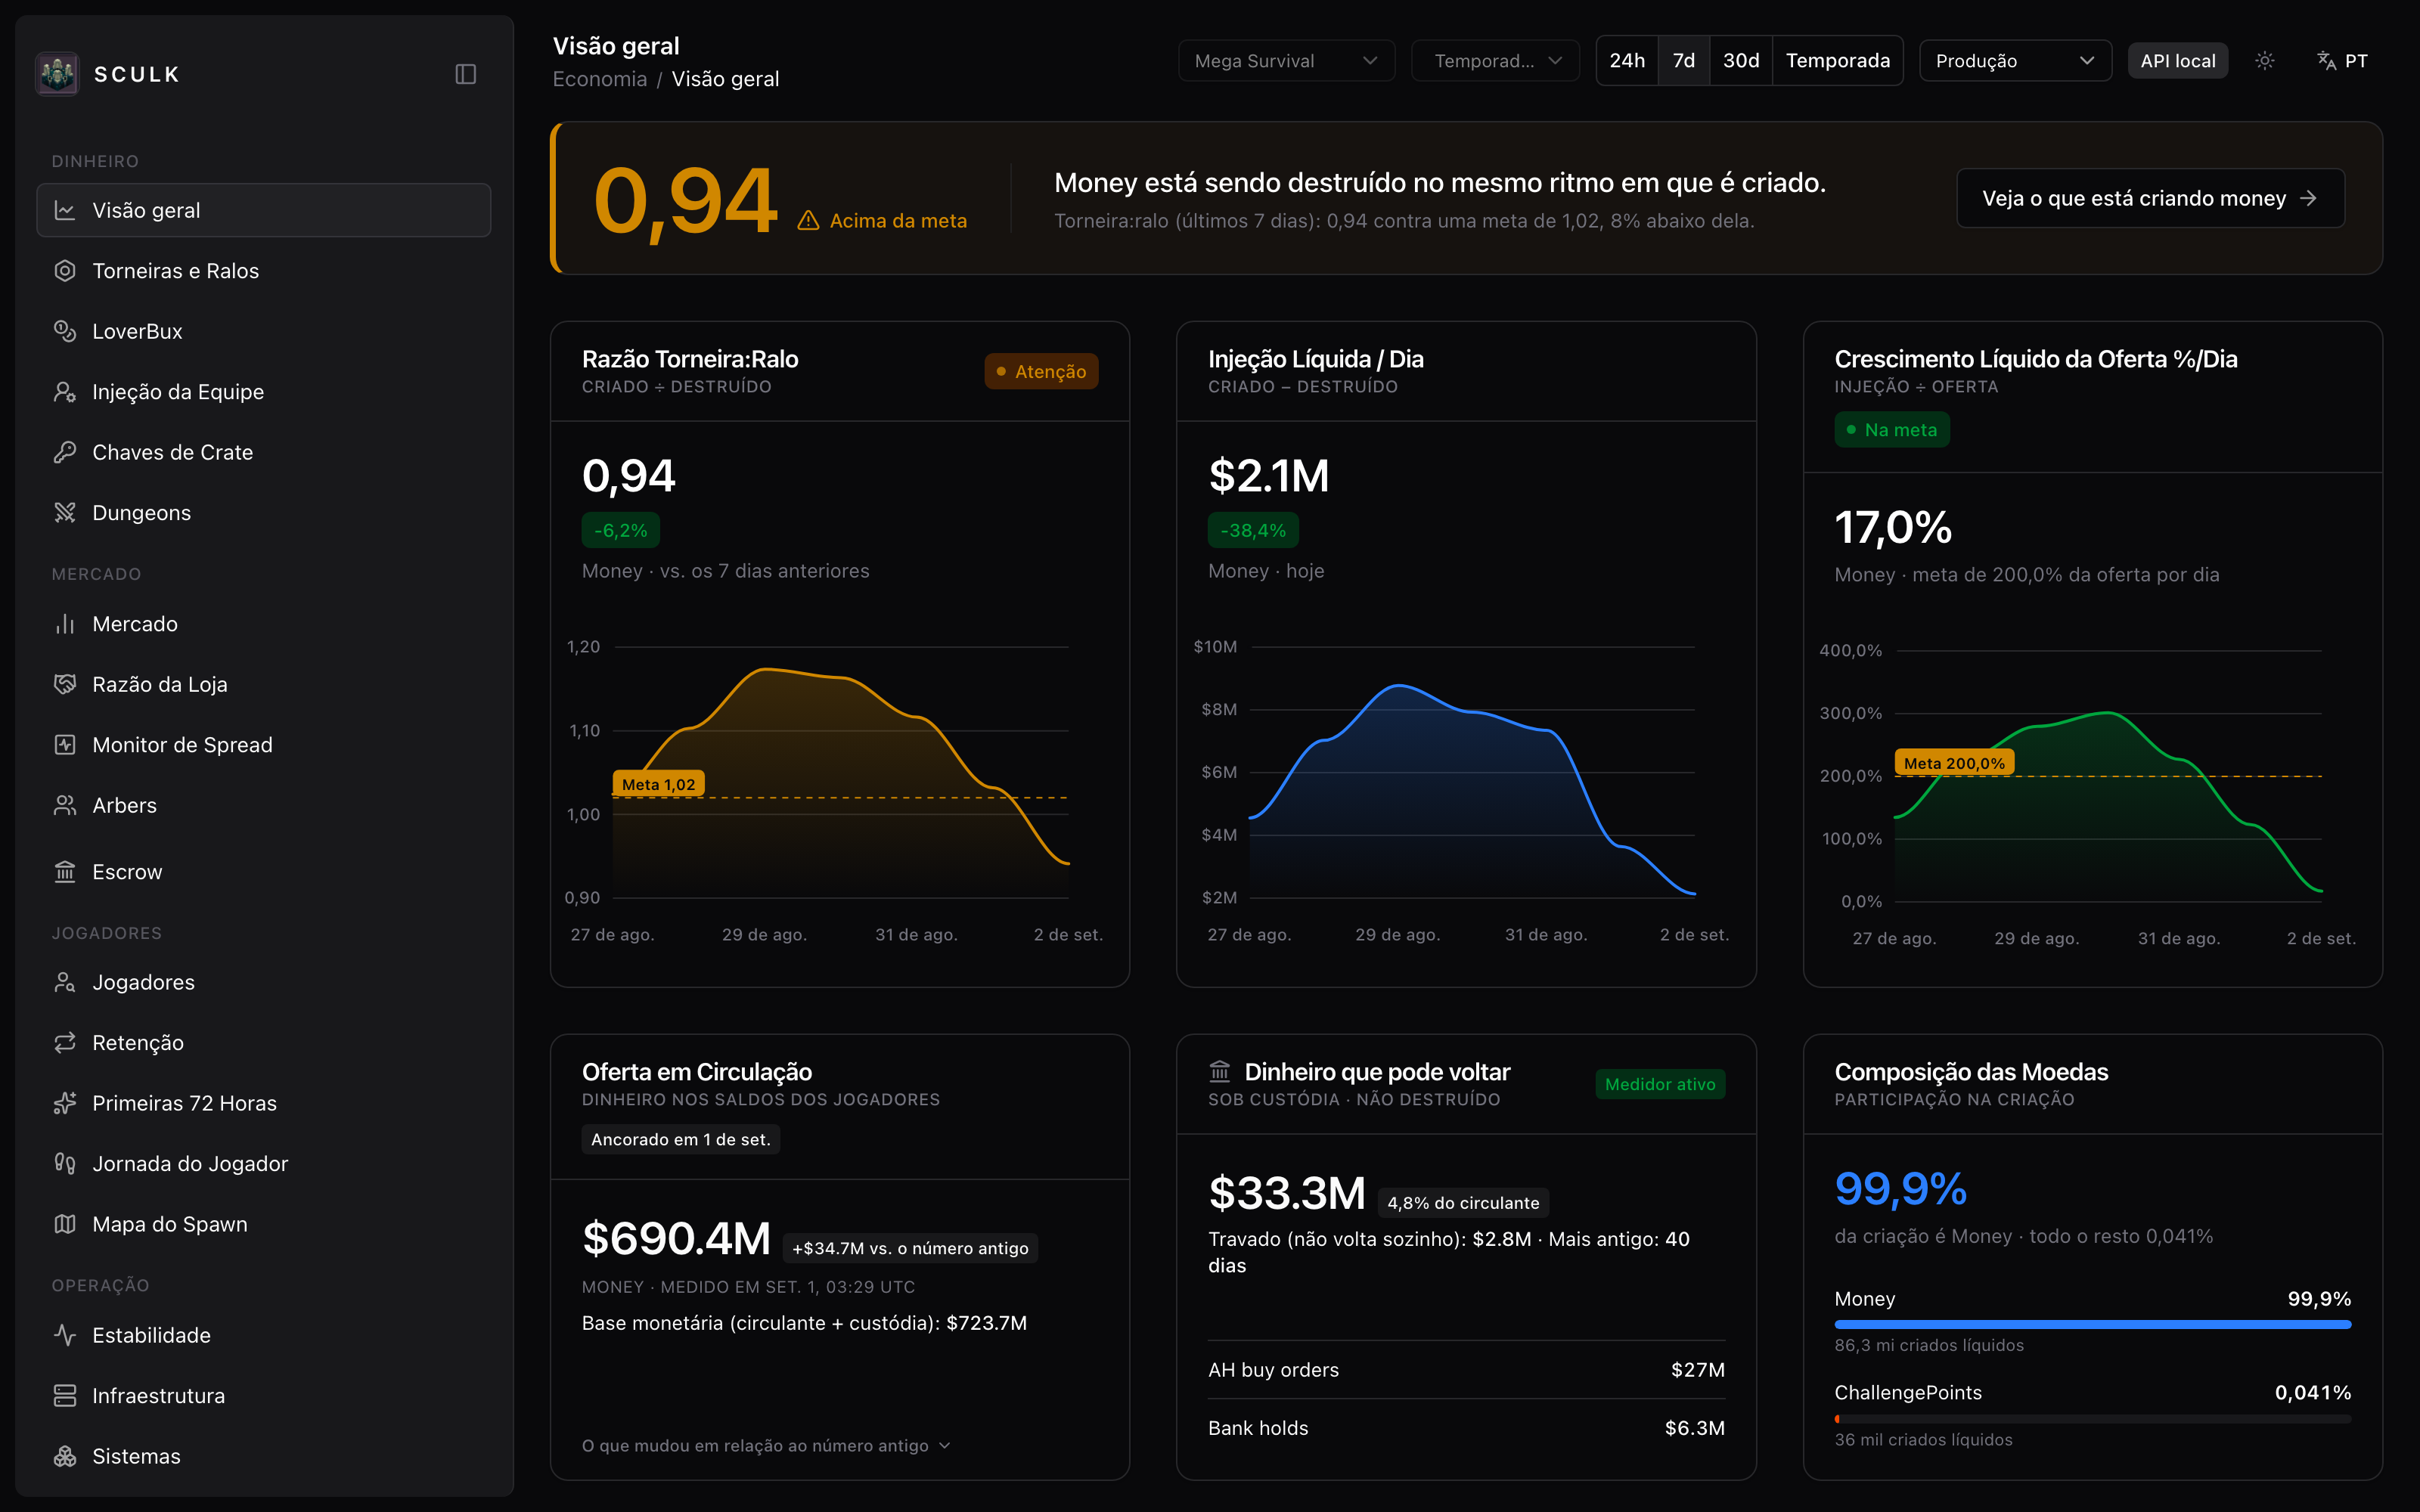Click the Economia breadcrumb link

click(x=600, y=79)
